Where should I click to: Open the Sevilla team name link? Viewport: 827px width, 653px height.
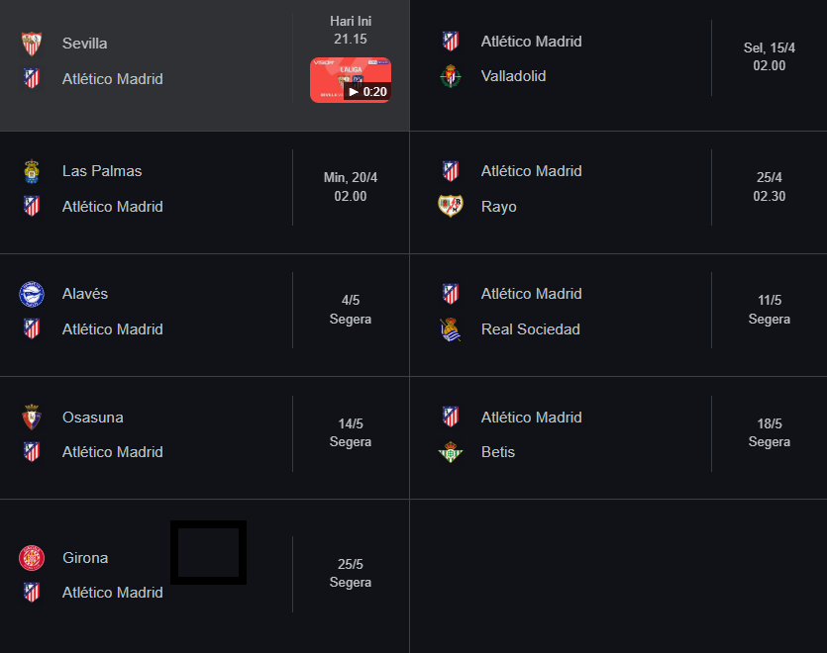tap(85, 44)
